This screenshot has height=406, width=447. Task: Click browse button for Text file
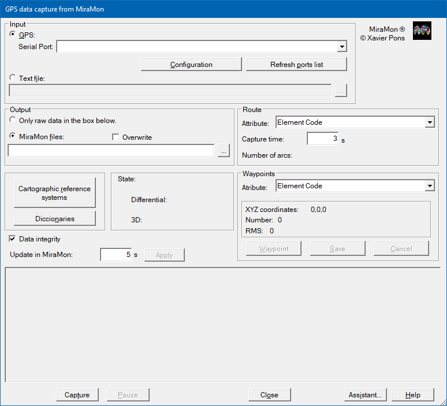pyautogui.click(x=341, y=91)
